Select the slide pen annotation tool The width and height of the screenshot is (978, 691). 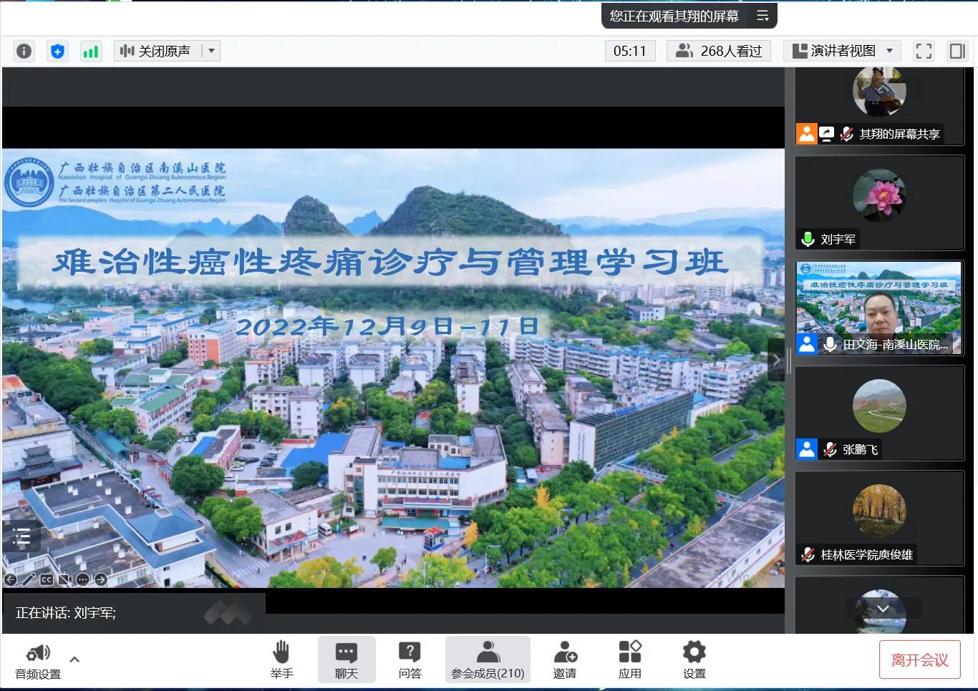tap(29, 579)
